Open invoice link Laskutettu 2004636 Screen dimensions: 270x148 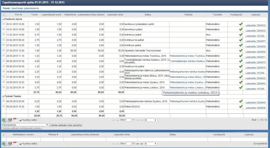pos(255,108)
